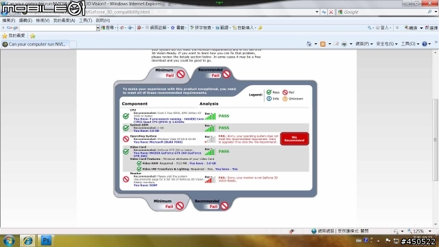Expand the print options dropdown arrow
Screen dimensions: 439x247
[351, 44]
